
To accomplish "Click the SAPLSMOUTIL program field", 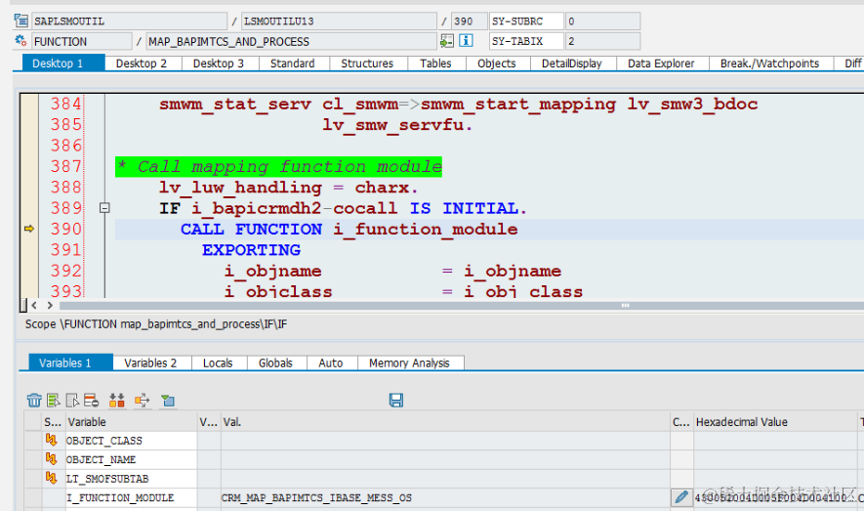I will point(129,21).
